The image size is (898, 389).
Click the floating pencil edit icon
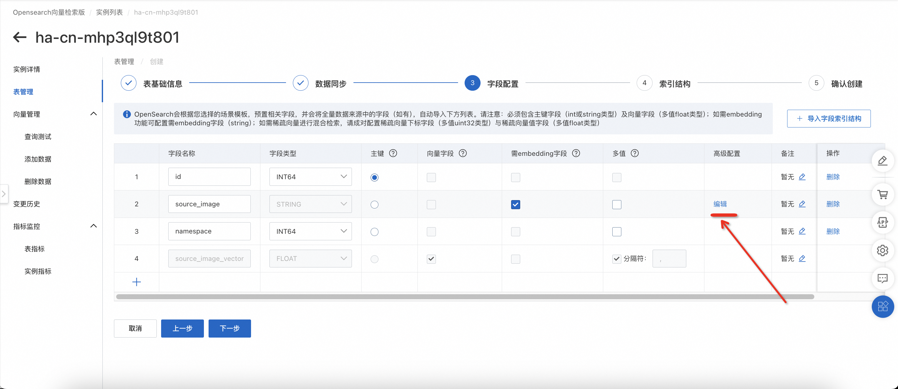(882, 161)
